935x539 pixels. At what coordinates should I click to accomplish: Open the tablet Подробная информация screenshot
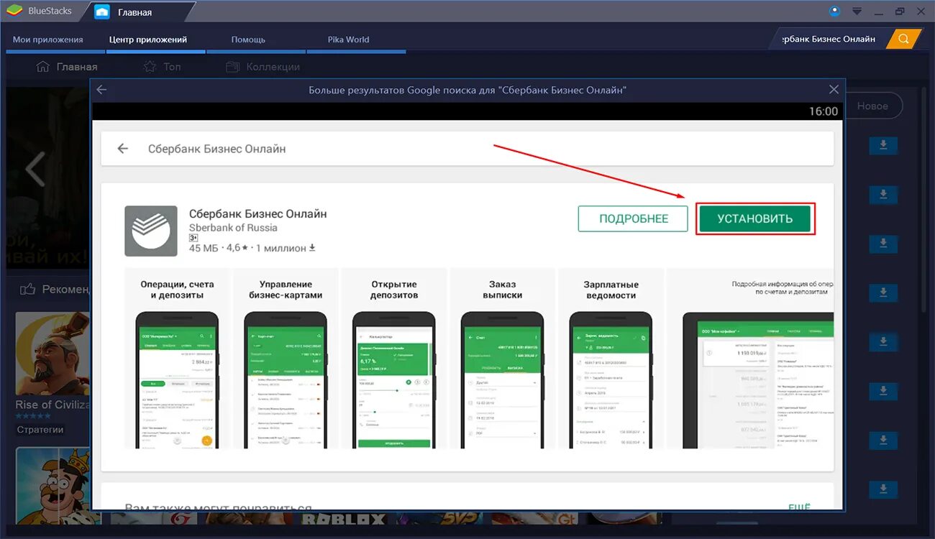(750, 359)
